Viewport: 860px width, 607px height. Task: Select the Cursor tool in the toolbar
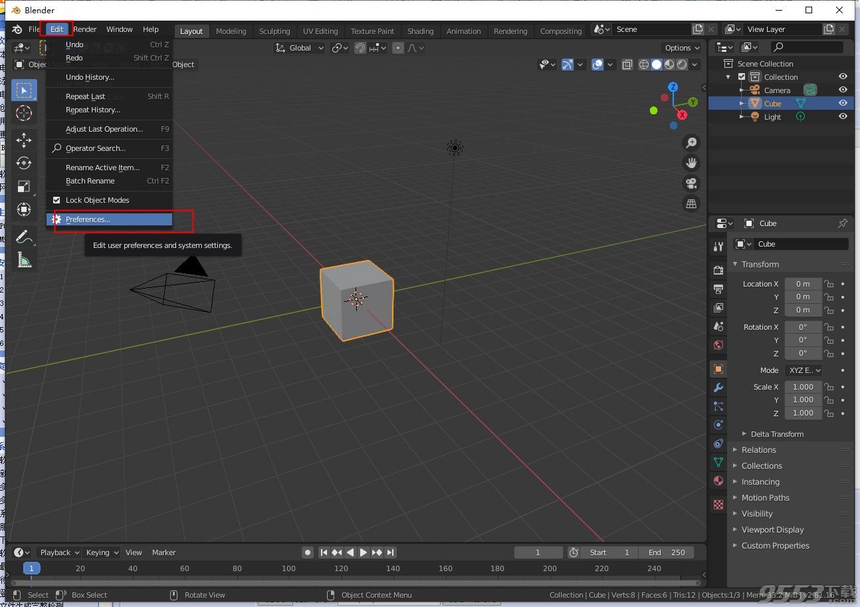24,113
